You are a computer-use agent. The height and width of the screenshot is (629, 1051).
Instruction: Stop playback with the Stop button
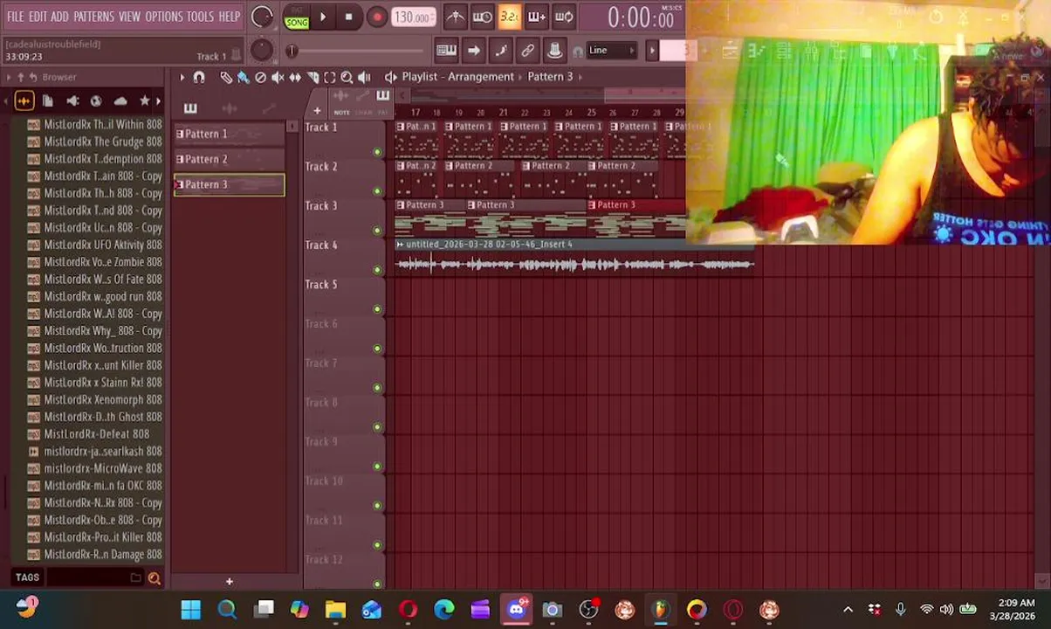click(349, 17)
